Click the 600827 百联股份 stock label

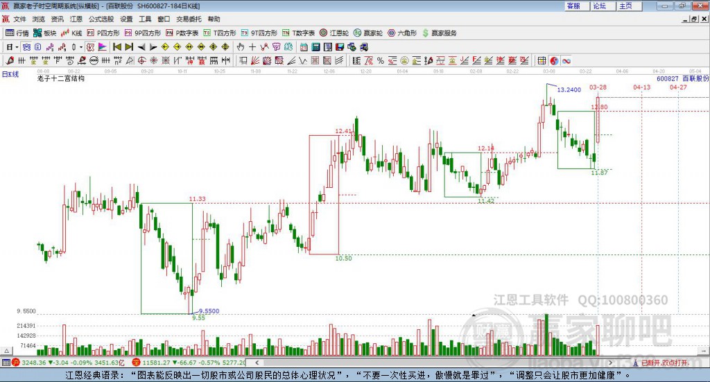[682, 78]
